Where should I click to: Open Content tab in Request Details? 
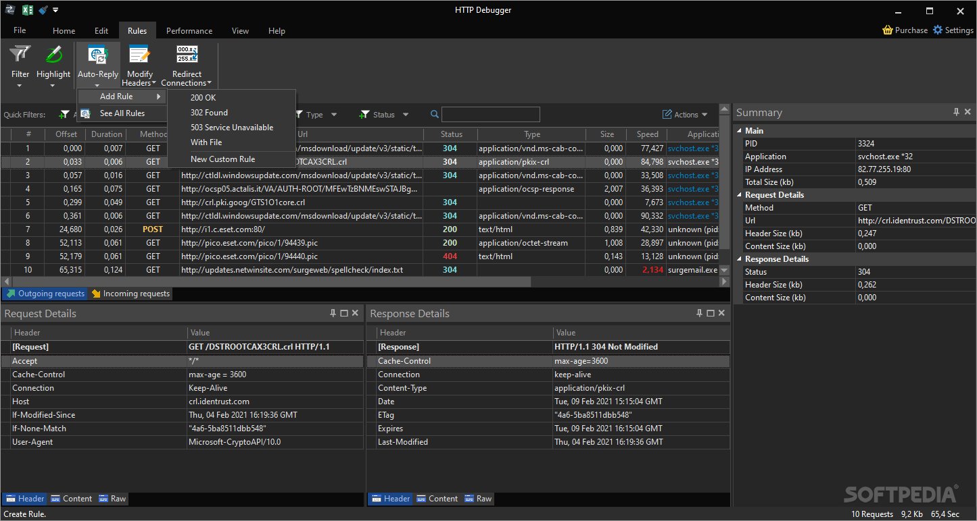(x=70, y=499)
